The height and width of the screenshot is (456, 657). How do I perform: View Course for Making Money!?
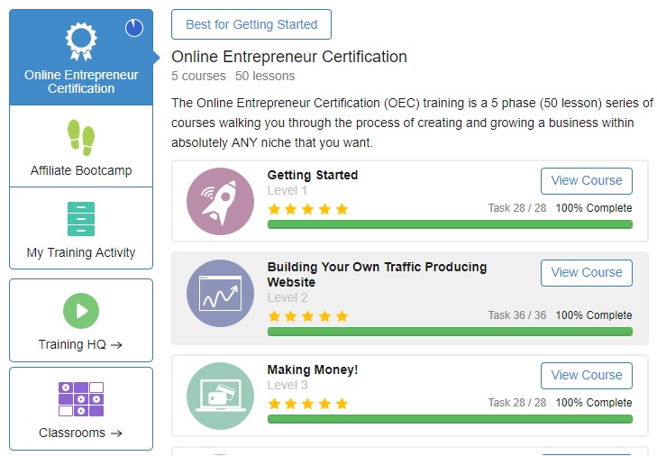tap(587, 376)
